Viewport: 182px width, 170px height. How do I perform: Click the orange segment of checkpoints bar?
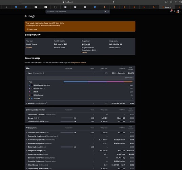click(128, 82)
